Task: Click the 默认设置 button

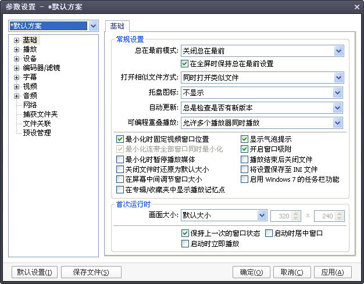Action: pos(34,272)
